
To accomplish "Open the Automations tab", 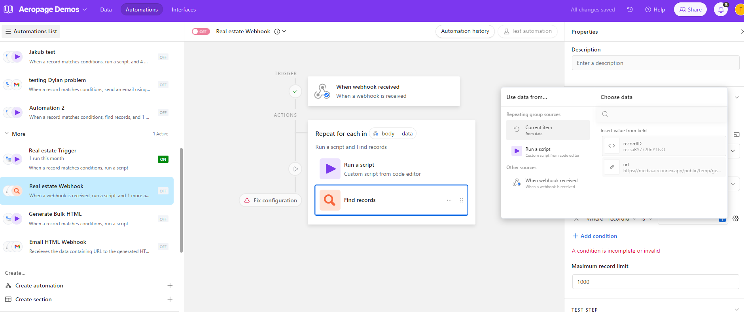I will click(142, 10).
